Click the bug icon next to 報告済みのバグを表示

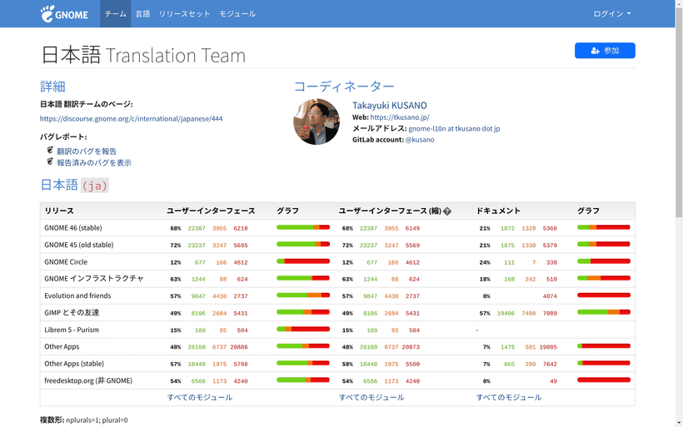[x=50, y=162]
